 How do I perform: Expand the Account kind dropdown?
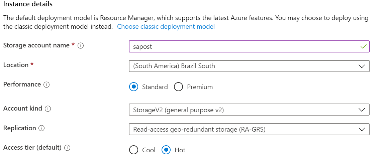click(x=249, y=110)
